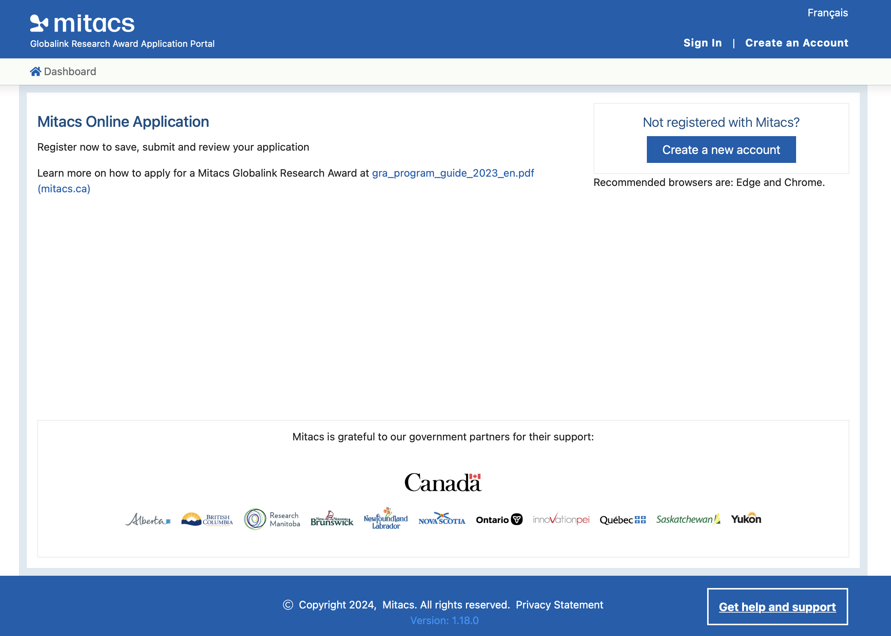Screen dimensions: 891x636
Task: Click the Canada government wordmark logo
Action: pyautogui.click(x=443, y=482)
